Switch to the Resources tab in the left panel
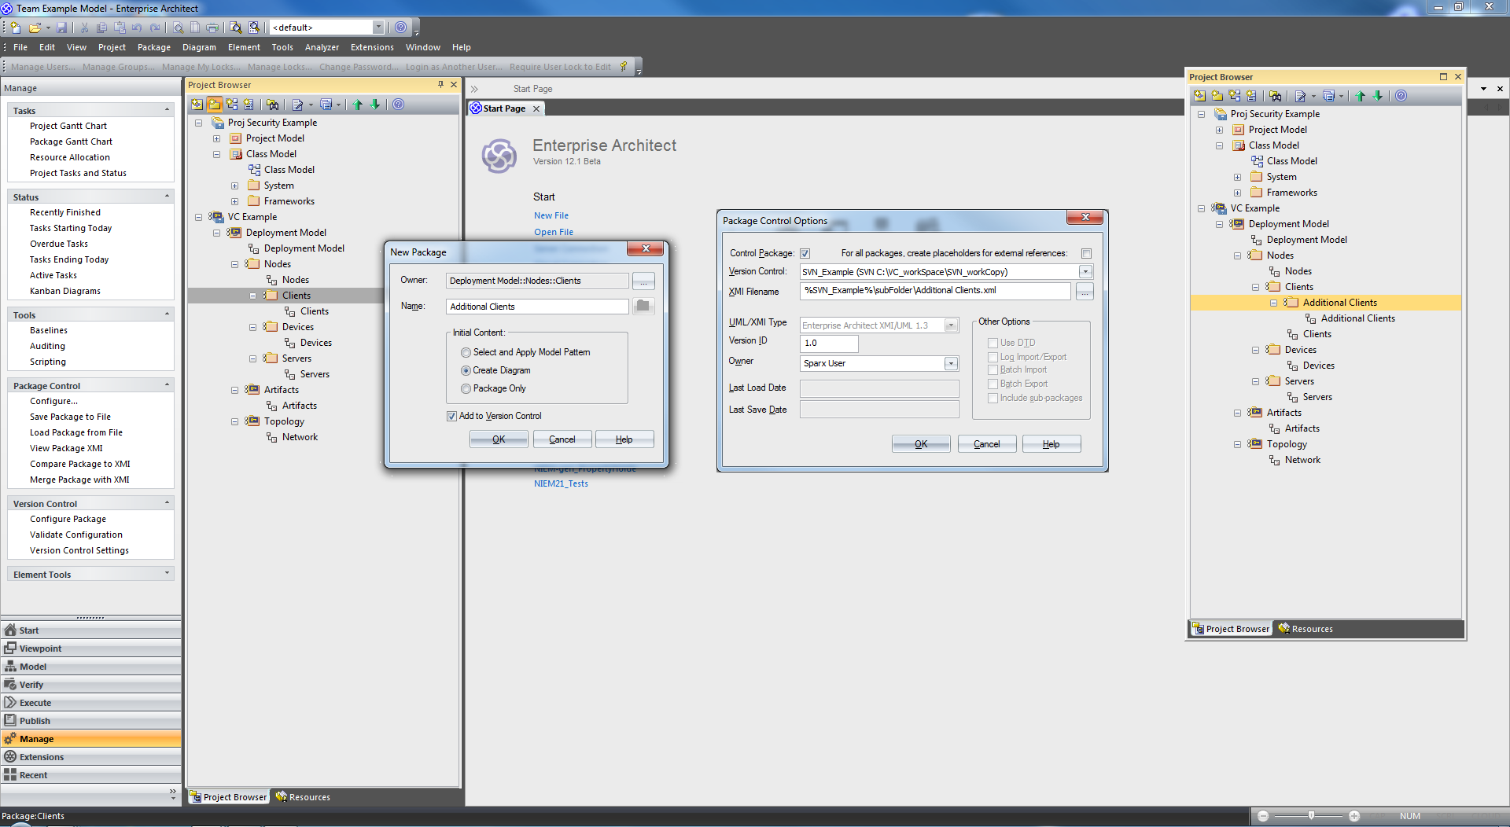1510x827 pixels. tap(303, 797)
